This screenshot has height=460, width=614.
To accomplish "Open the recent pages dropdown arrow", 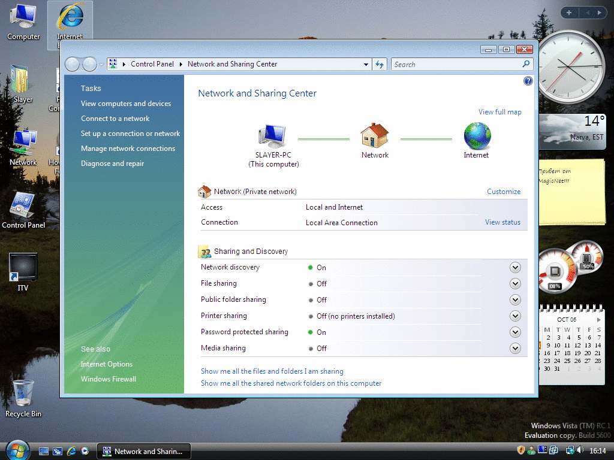I will [x=101, y=64].
